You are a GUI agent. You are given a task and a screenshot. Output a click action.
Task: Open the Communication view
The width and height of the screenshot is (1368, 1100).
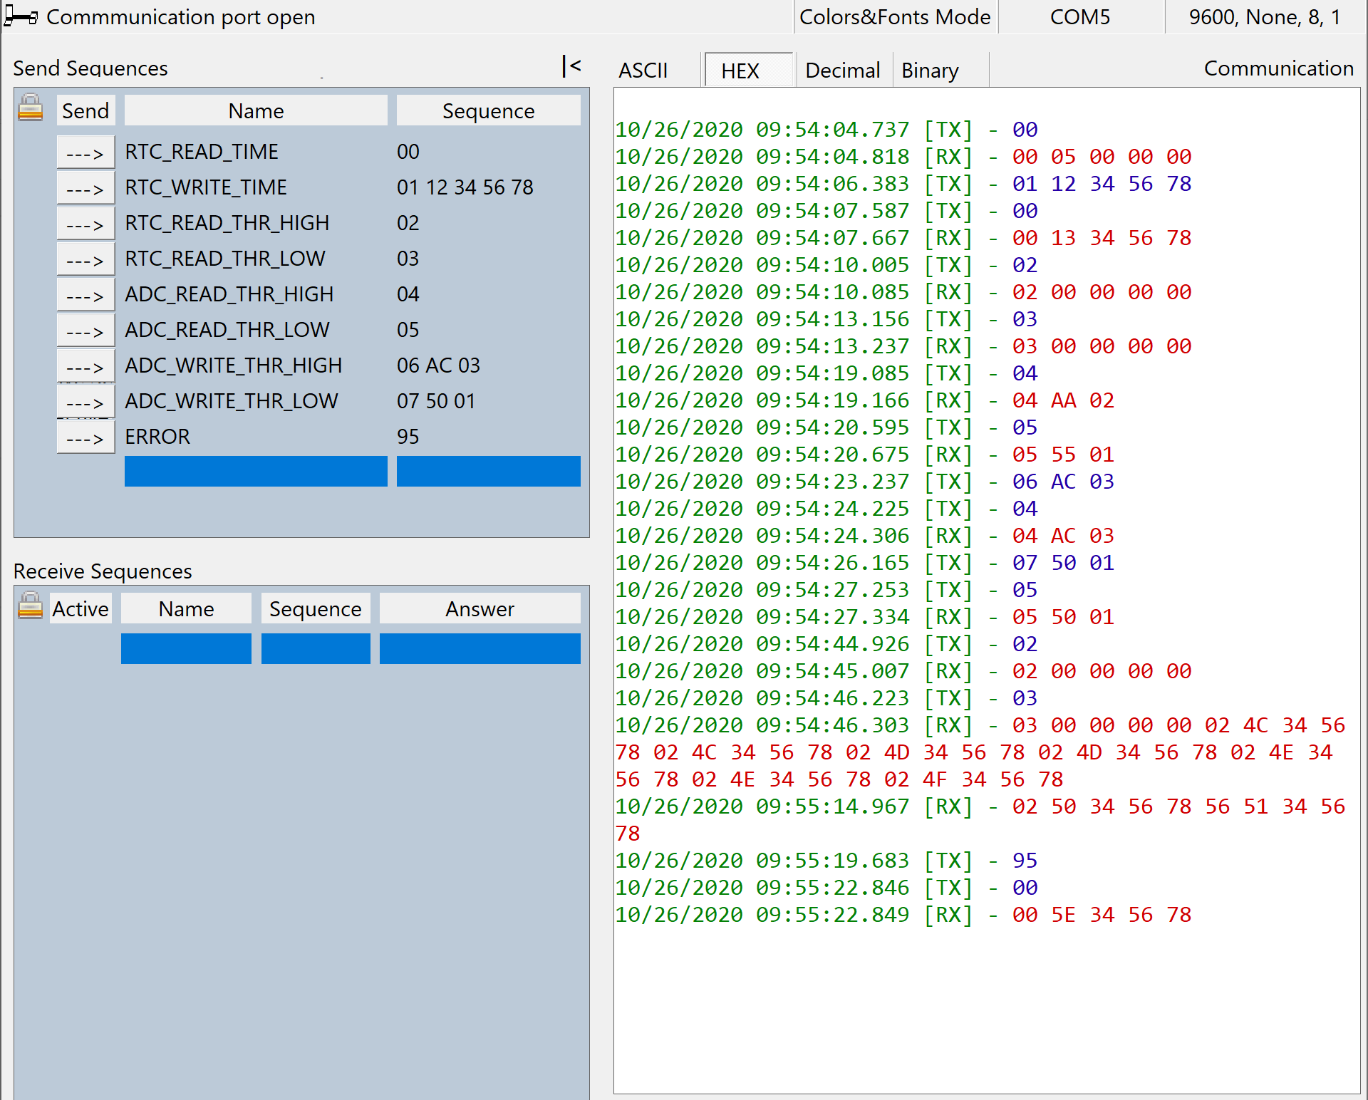click(1278, 68)
